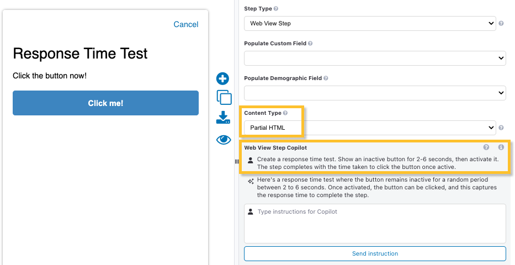Expand the Populate Custom Field dropdown
Viewport: 515px width, 265px height.
(375, 57)
